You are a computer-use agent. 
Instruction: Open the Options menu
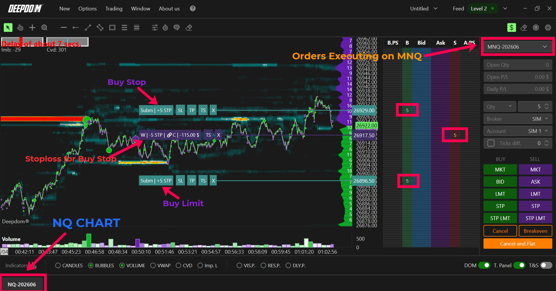click(x=87, y=8)
